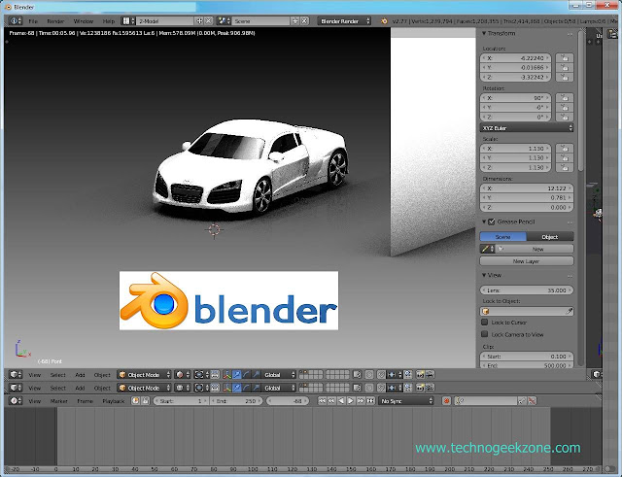
Task: Add a new scene with the plus icon
Action: click(x=295, y=20)
